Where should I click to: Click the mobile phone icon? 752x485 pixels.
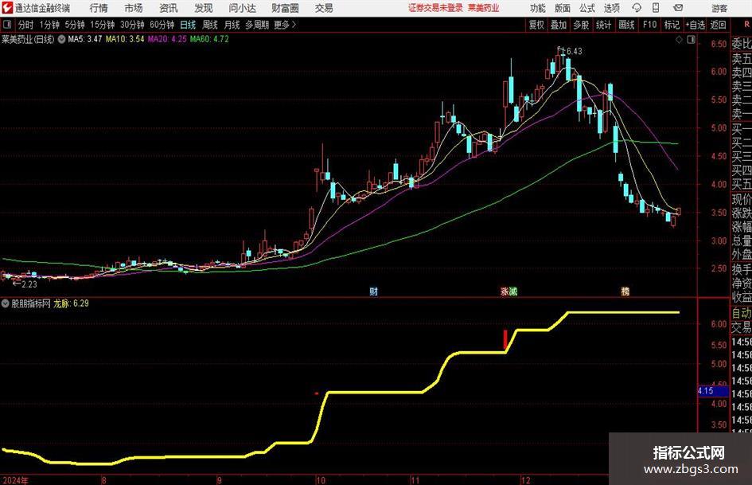656,8
